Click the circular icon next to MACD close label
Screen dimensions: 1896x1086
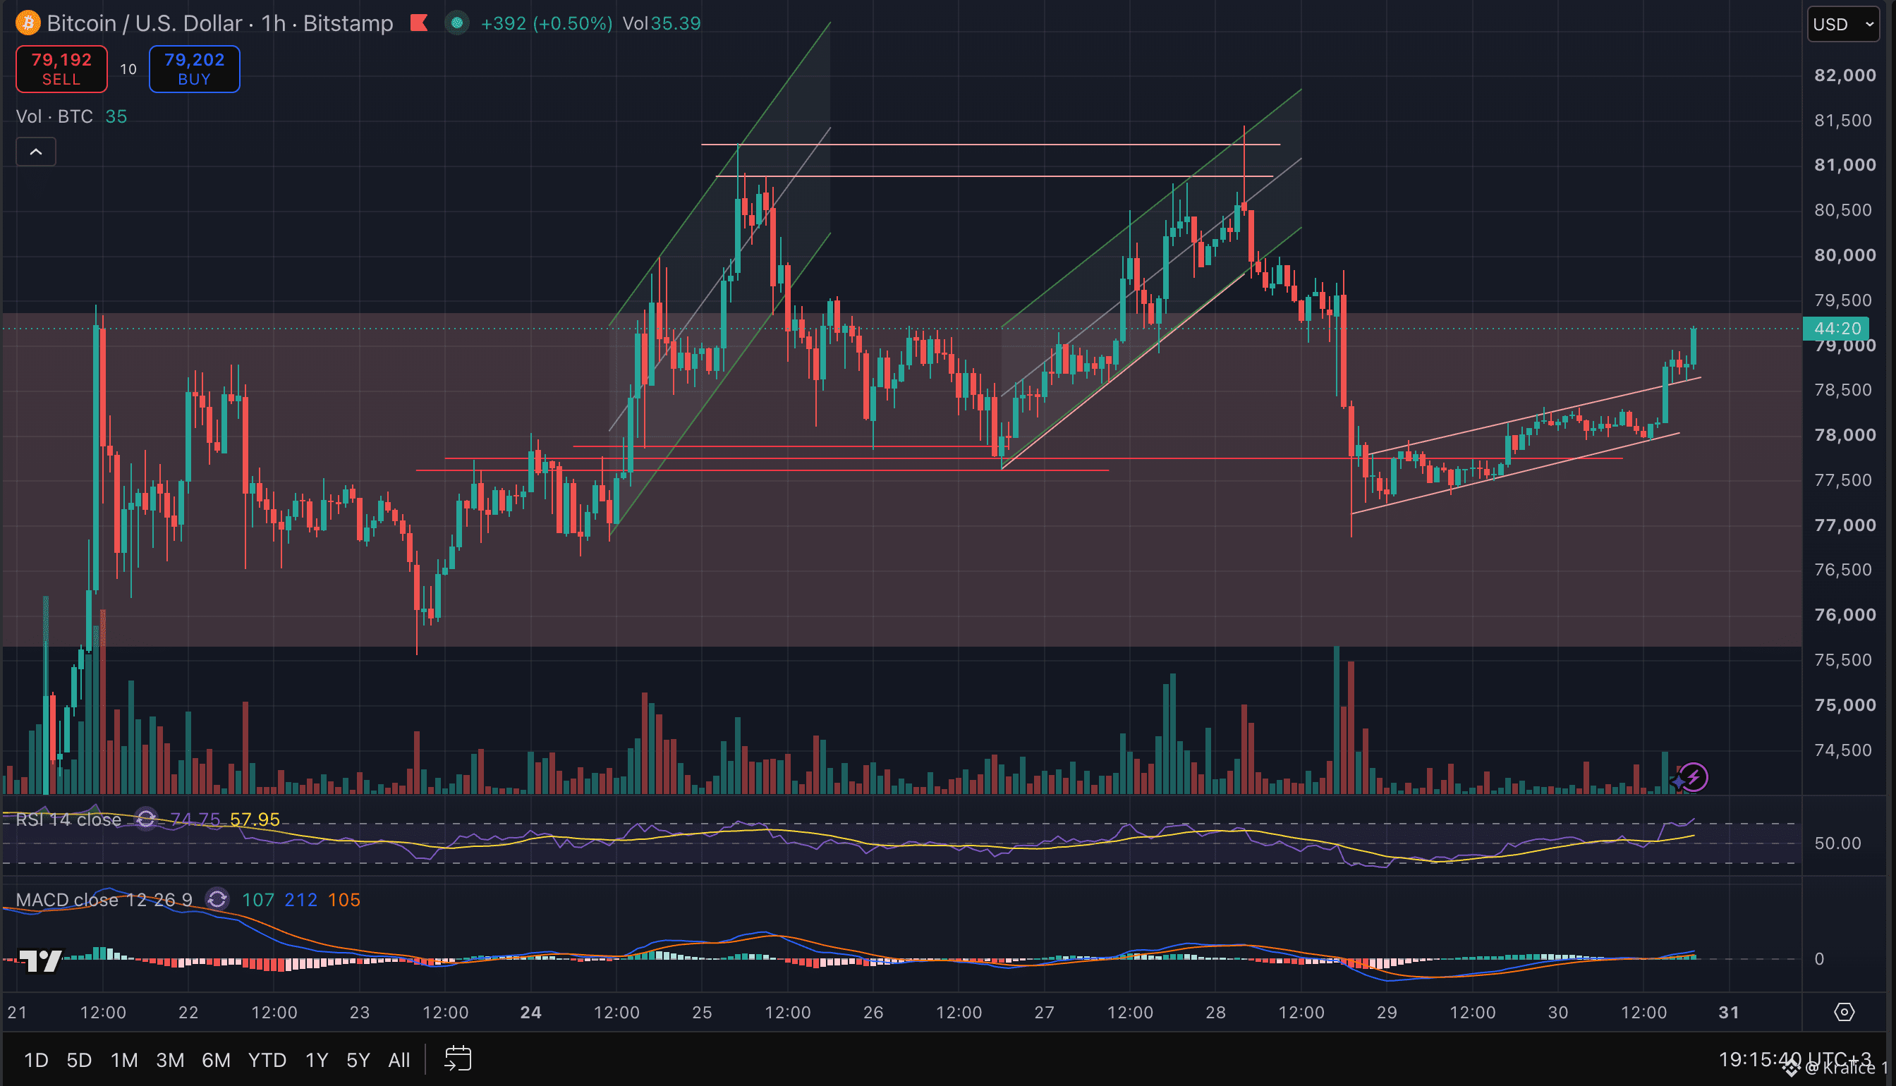[x=217, y=899]
